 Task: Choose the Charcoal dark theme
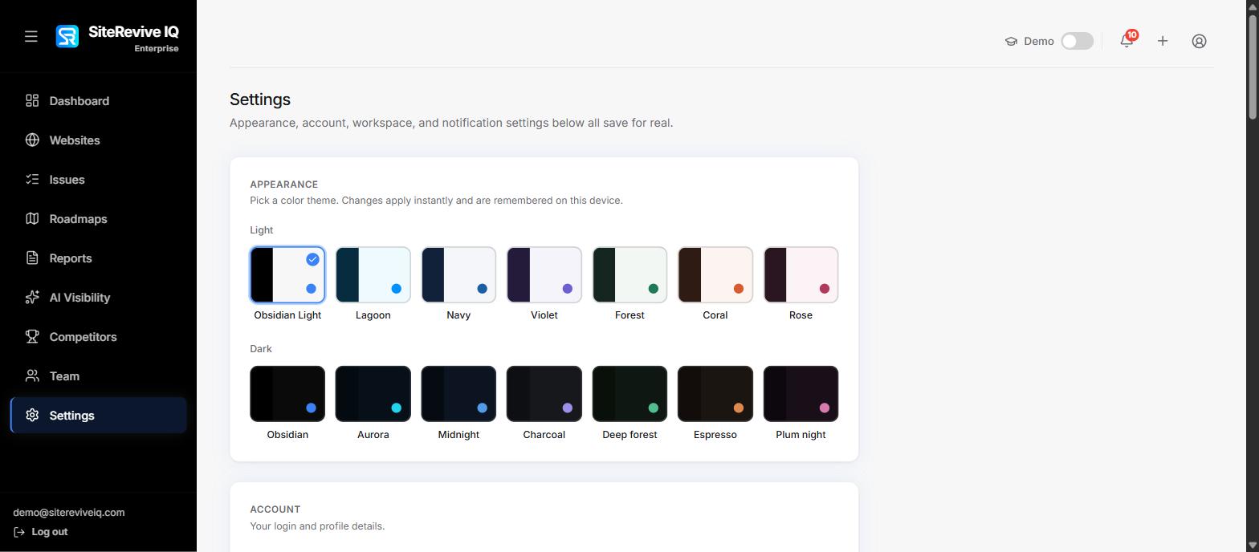point(544,394)
